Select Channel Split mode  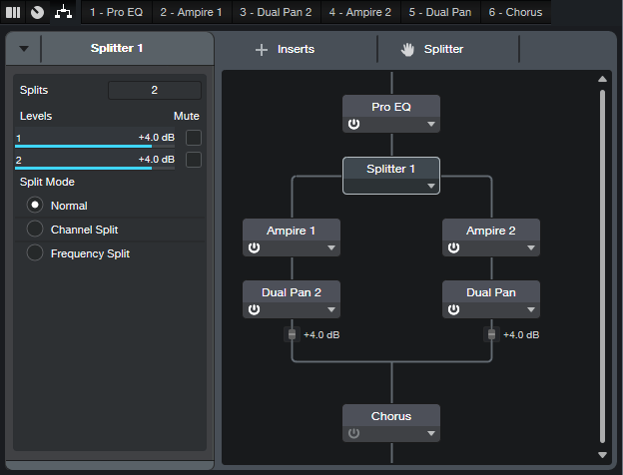tap(35, 229)
